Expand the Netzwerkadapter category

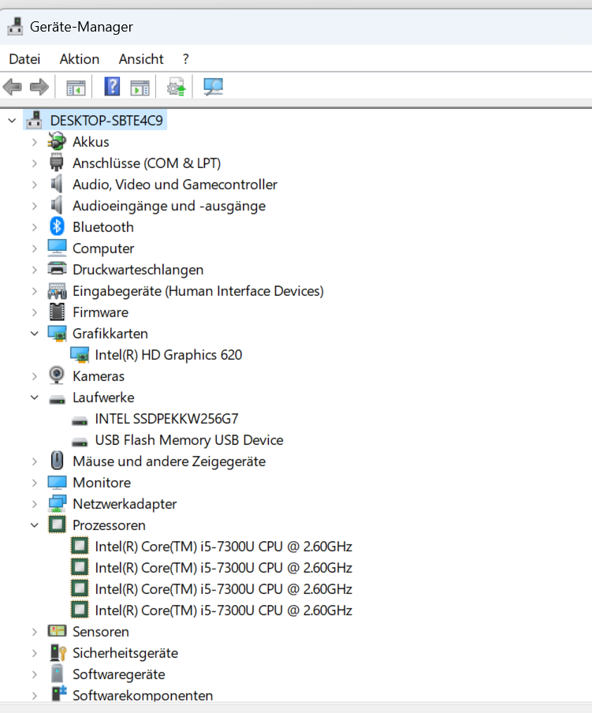35,504
